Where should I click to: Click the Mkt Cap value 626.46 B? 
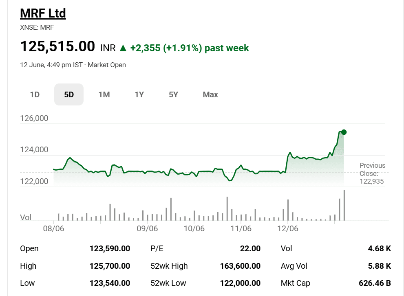click(x=375, y=283)
